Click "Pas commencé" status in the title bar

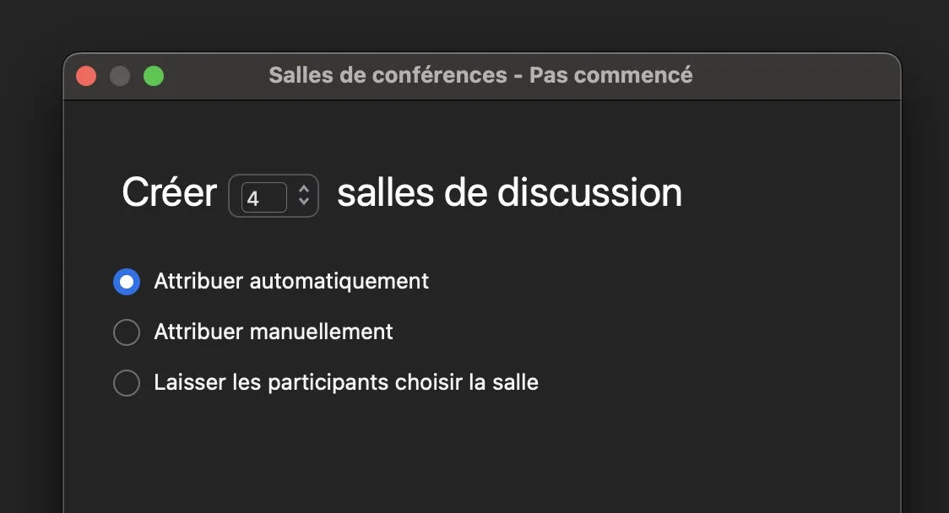611,75
